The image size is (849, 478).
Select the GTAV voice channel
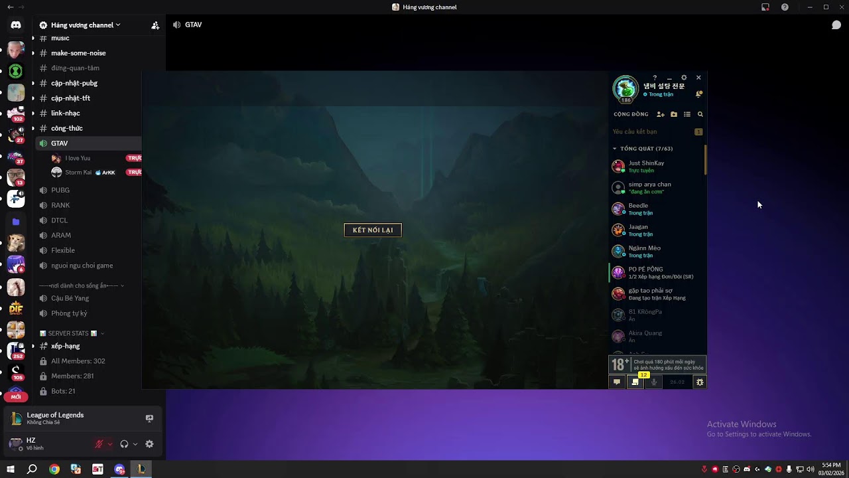coord(88,143)
